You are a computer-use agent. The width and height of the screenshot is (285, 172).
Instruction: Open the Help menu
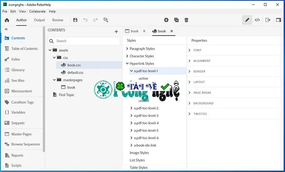click(x=52, y=12)
